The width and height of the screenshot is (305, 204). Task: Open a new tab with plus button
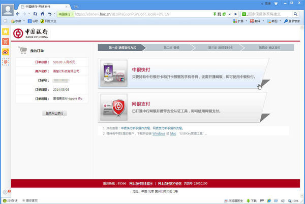point(76,7)
